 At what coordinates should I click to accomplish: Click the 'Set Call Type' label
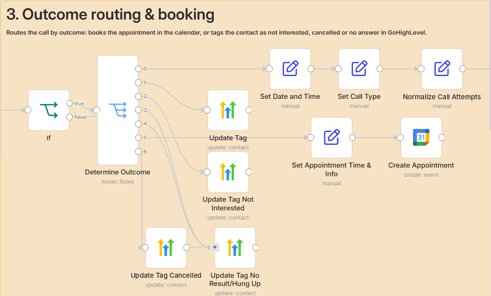(359, 97)
